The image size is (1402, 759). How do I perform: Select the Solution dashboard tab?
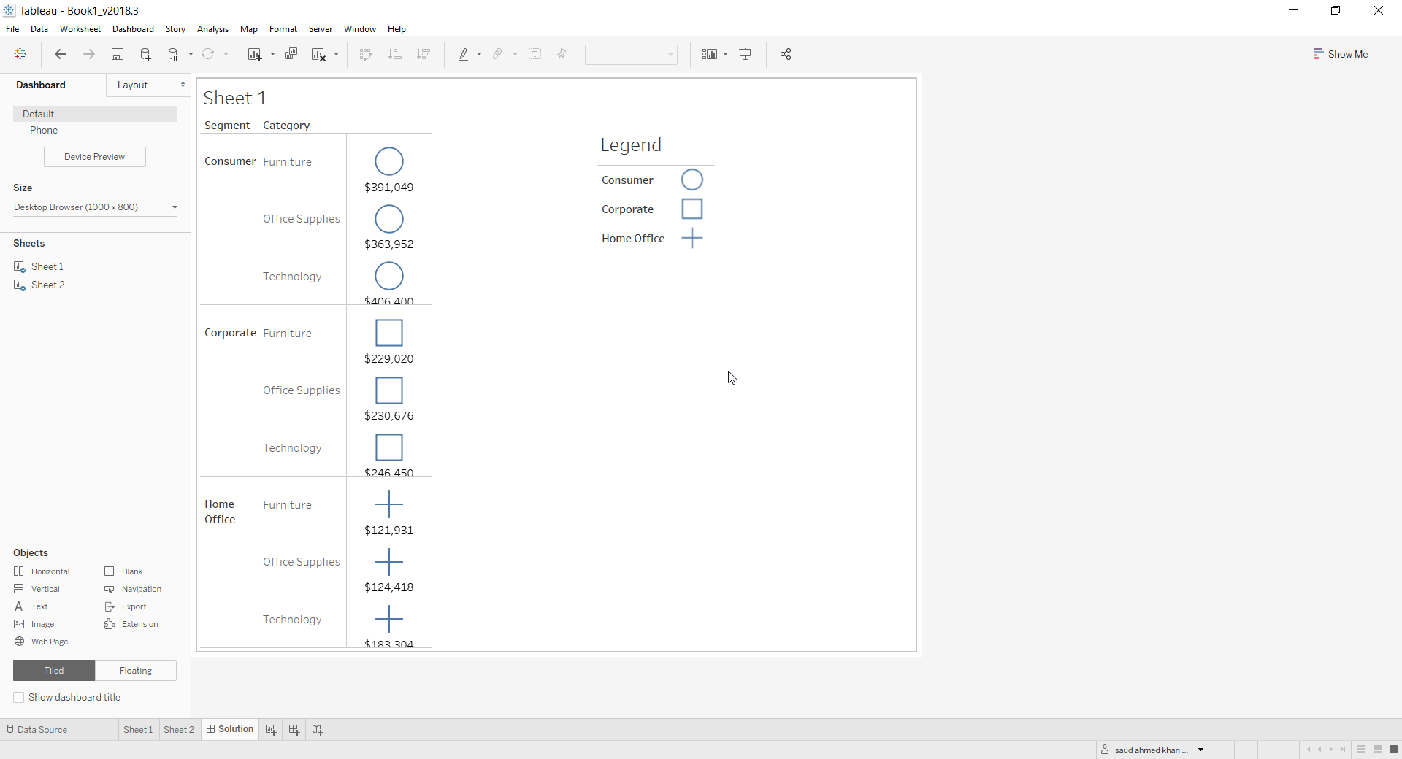230,729
